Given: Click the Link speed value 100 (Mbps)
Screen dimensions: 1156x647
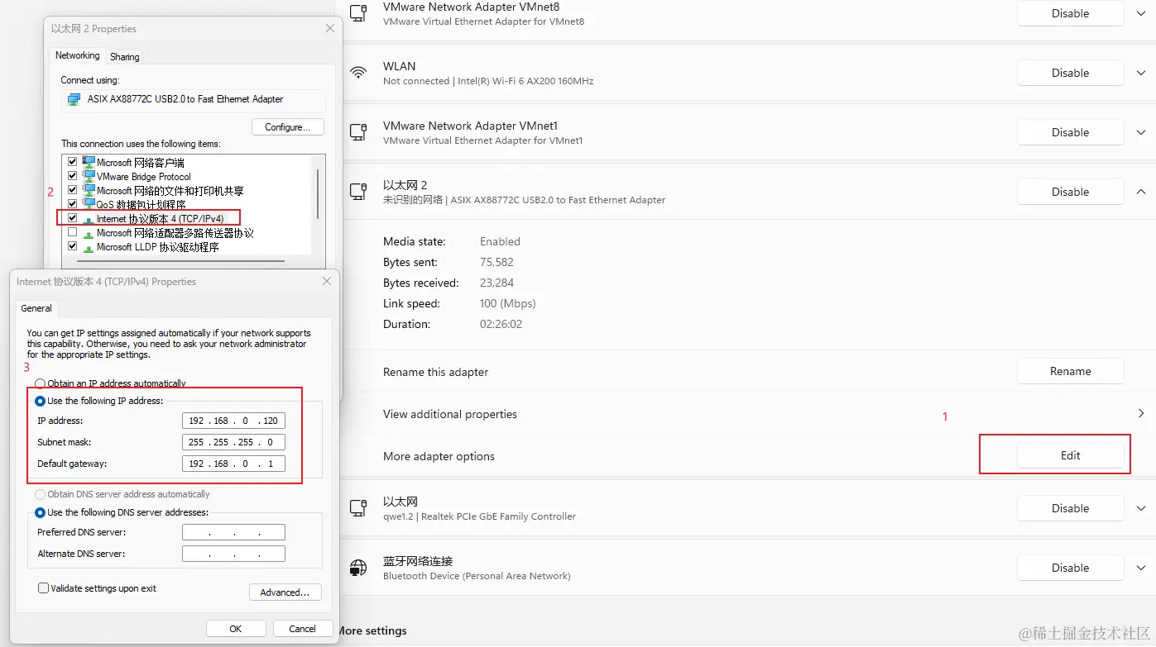Looking at the screenshot, I should point(508,303).
